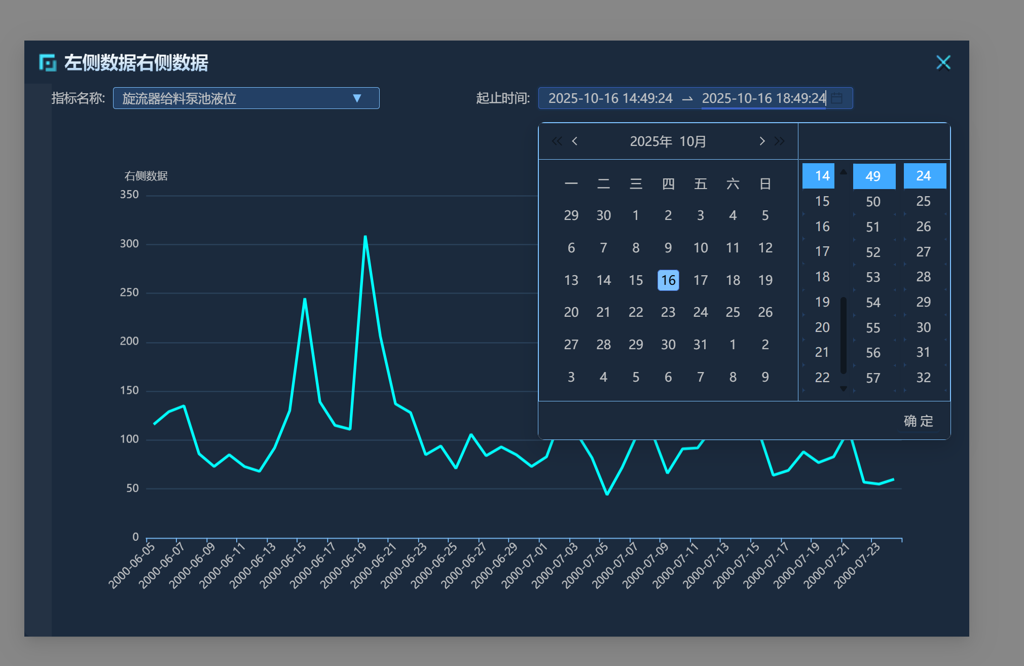Click hour list scroll-down arrow
The height and width of the screenshot is (666, 1024).
click(844, 389)
